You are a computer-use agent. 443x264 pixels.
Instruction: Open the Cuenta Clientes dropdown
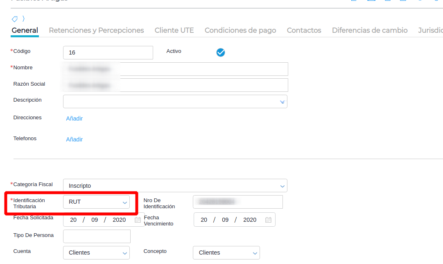pyautogui.click(x=96, y=253)
